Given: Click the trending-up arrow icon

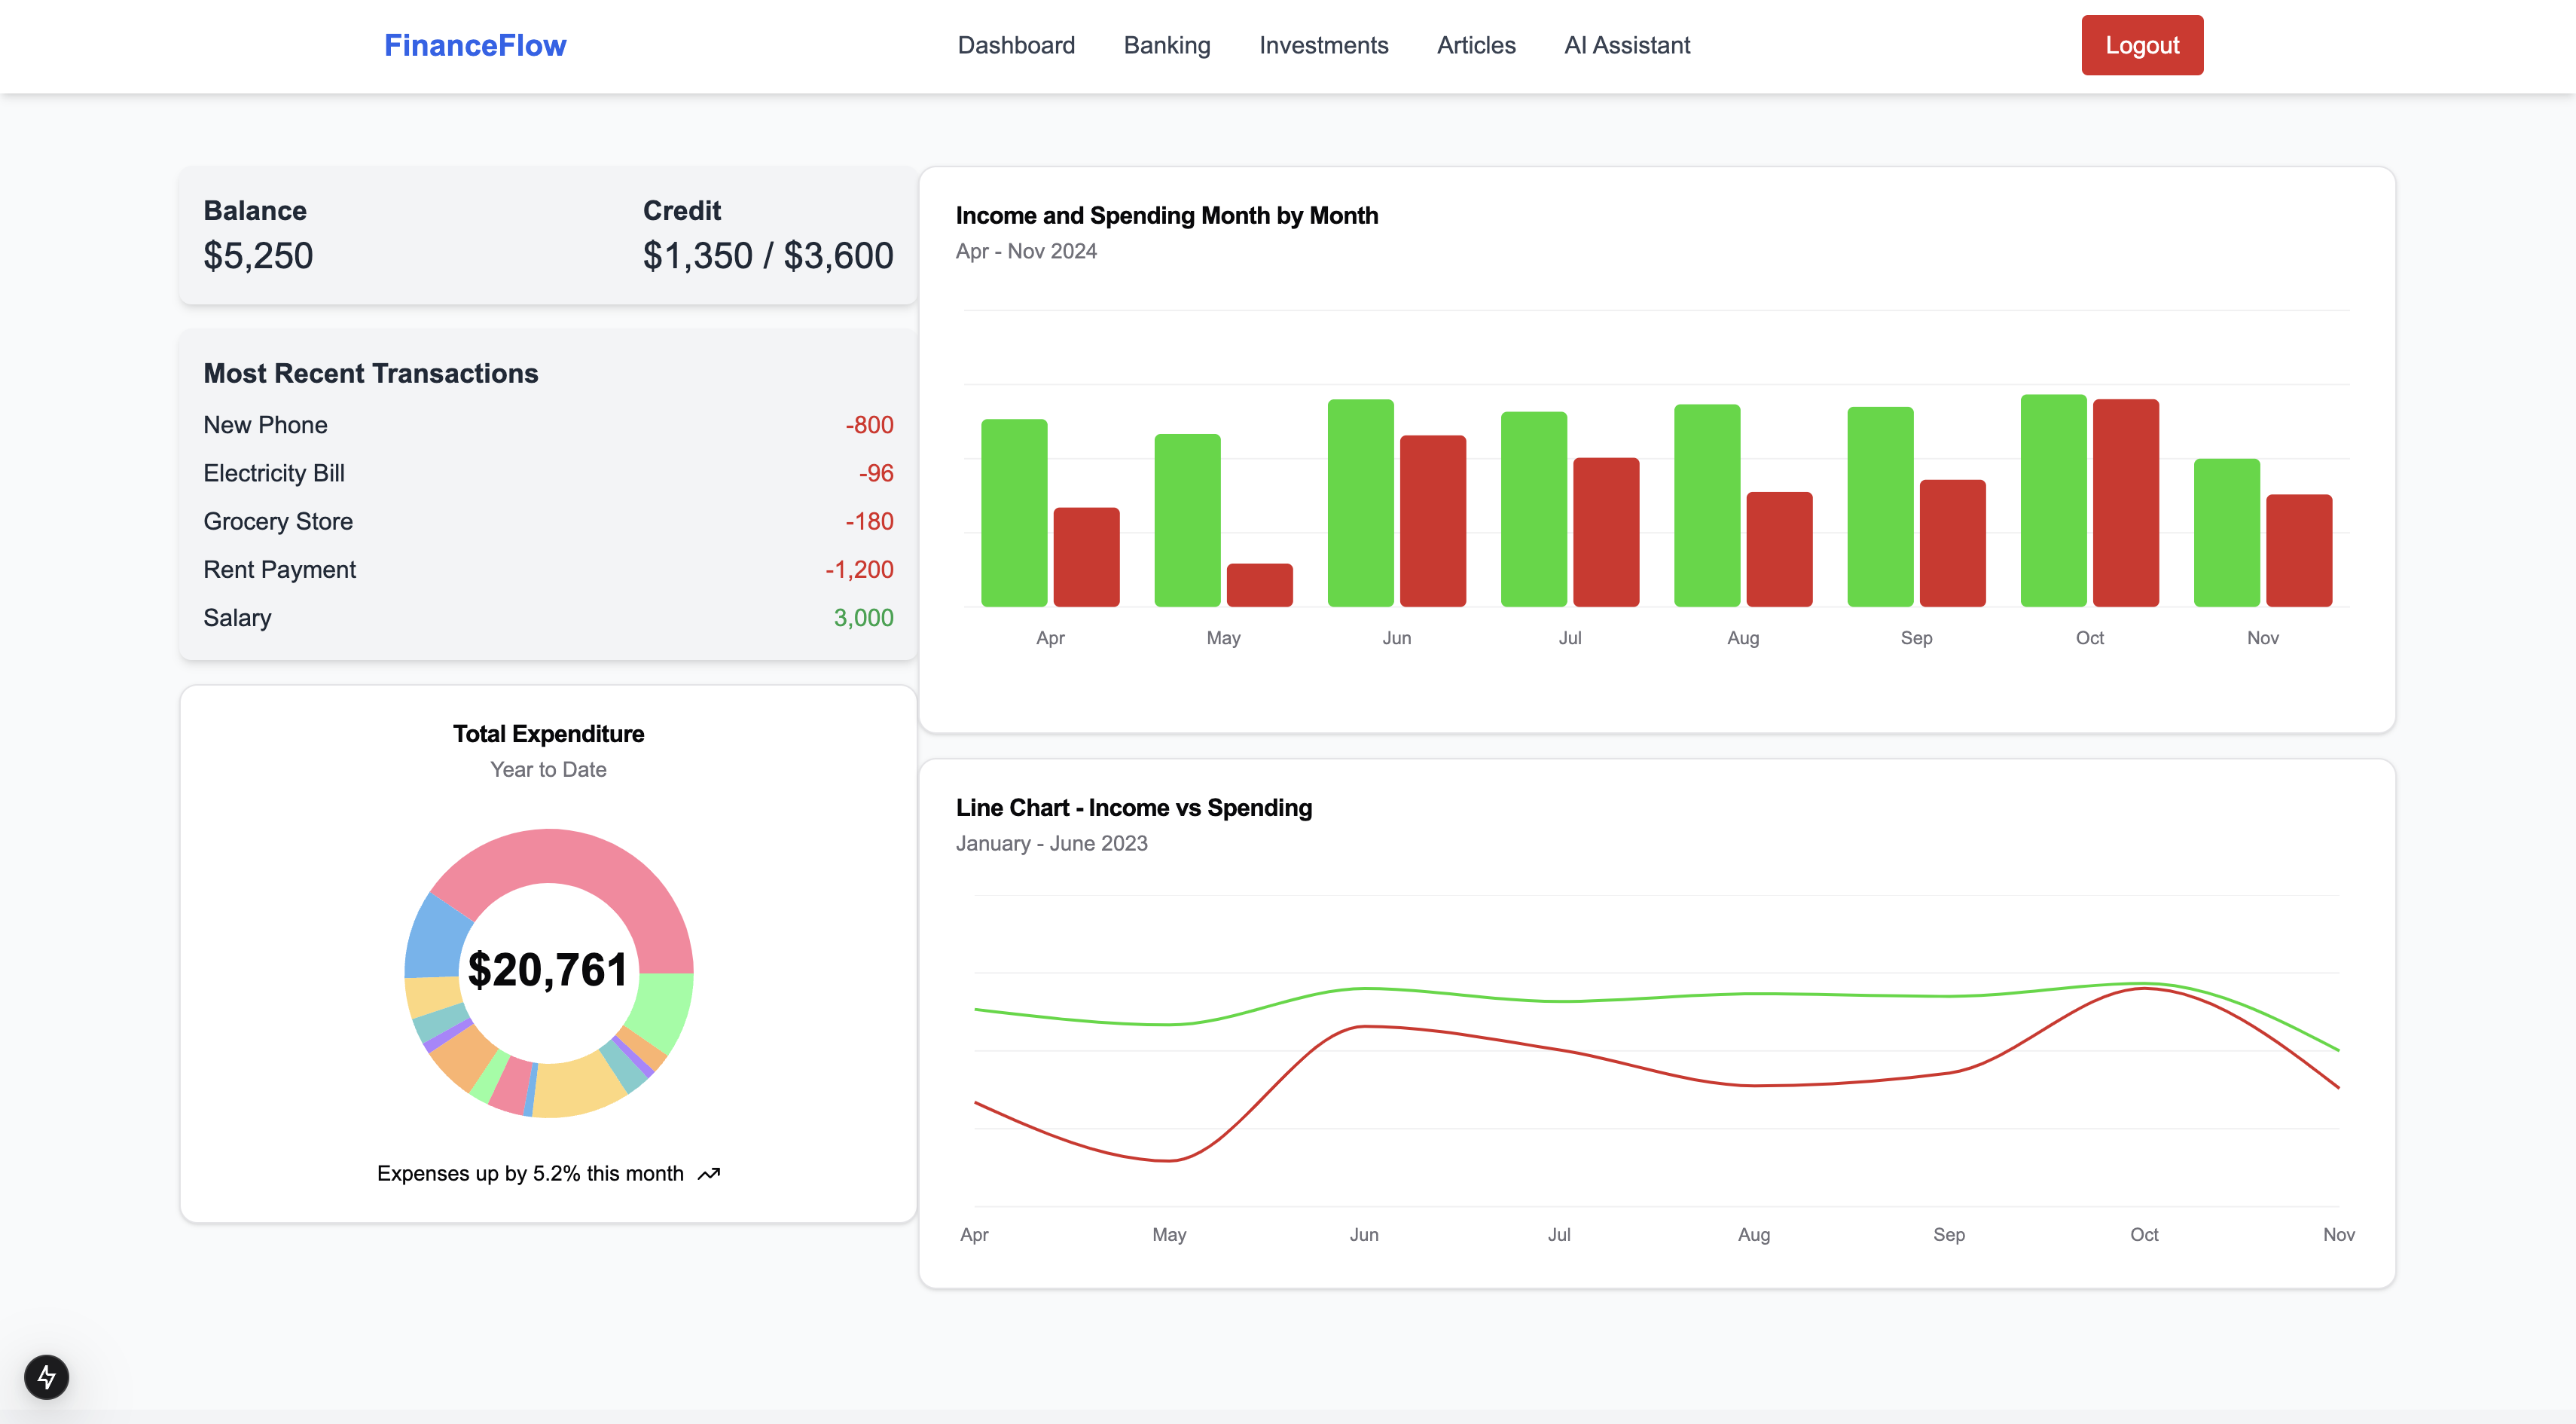Looking at the screenshot, I should (x=709, y=1174).
